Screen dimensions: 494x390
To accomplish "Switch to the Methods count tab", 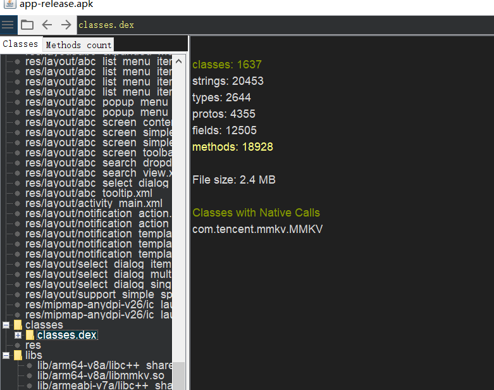I will point(78,45).
